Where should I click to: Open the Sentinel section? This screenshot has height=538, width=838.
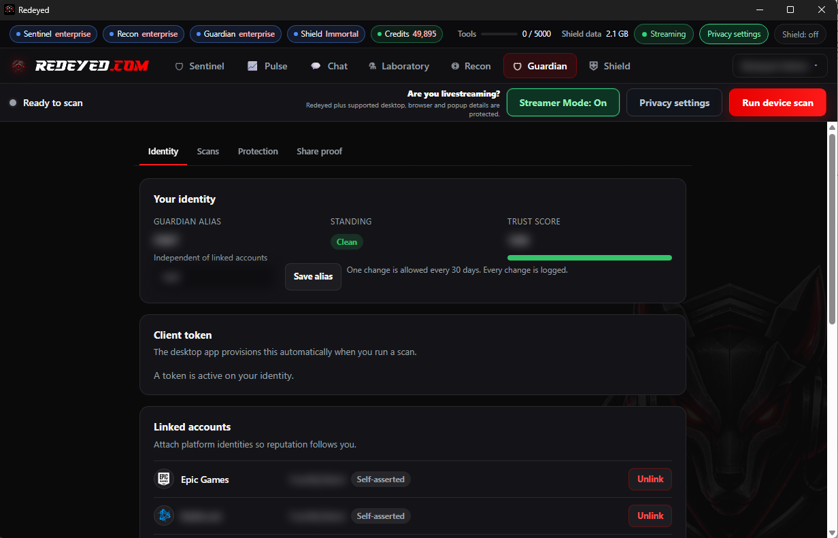(x=200, y=66)
